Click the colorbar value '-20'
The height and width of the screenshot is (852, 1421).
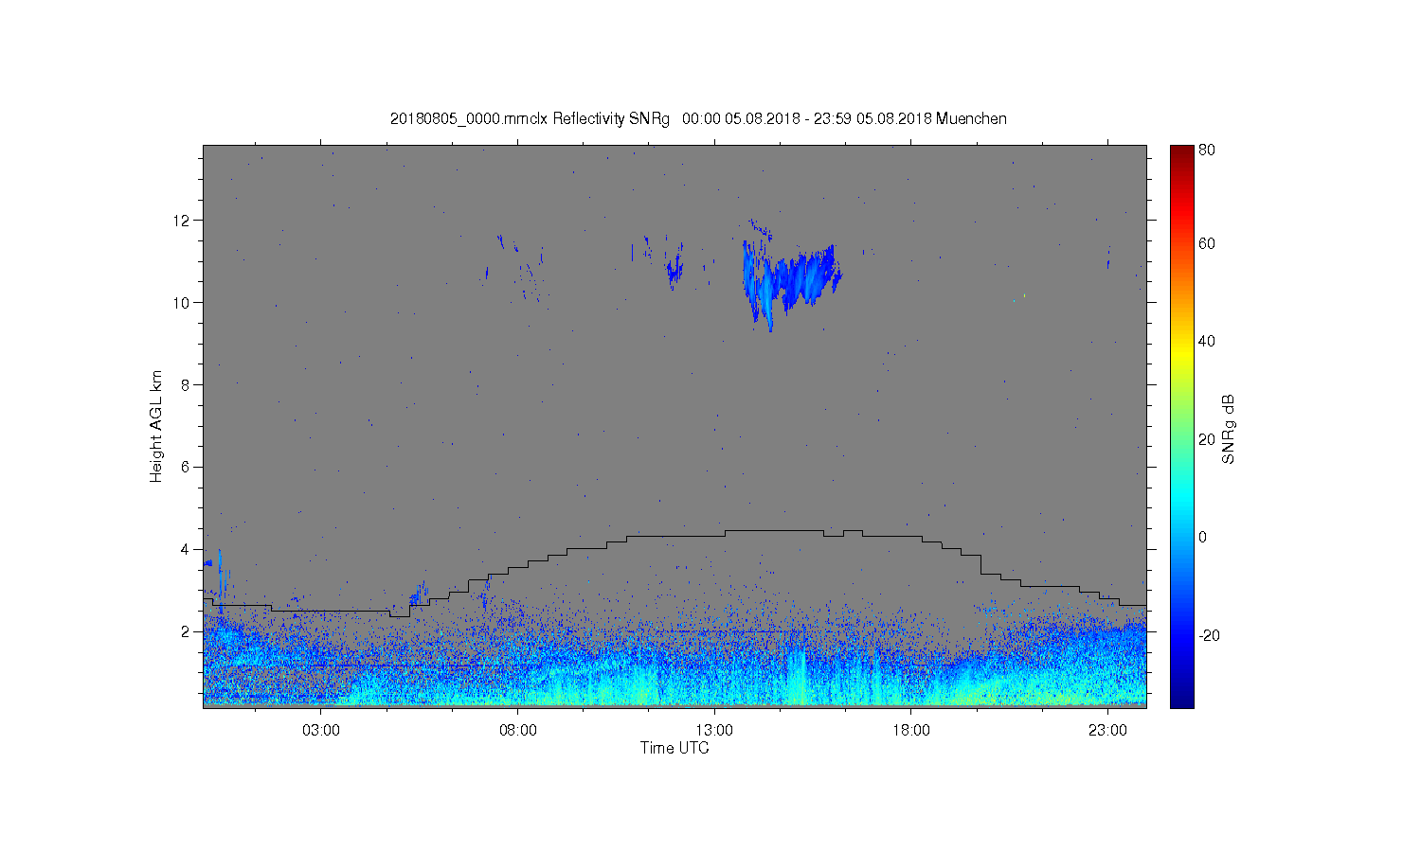[1209, 635]
